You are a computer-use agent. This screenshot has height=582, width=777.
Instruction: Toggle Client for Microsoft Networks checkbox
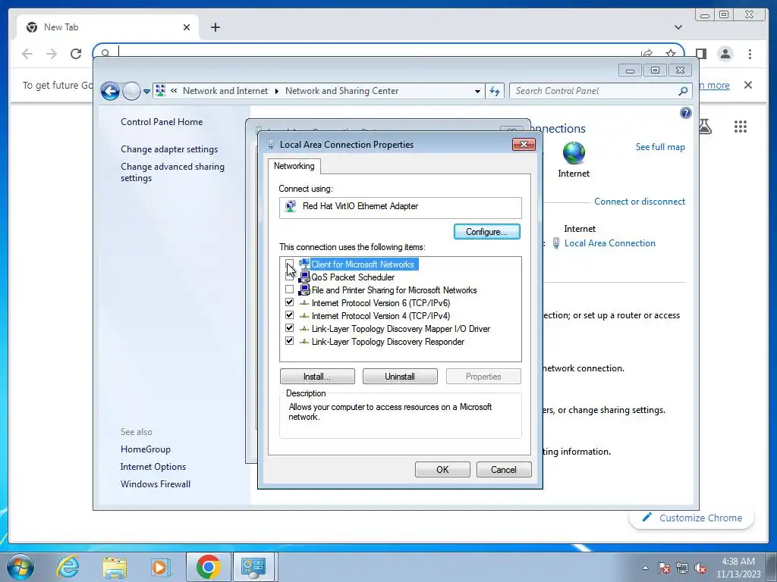[x=289, y=264]
